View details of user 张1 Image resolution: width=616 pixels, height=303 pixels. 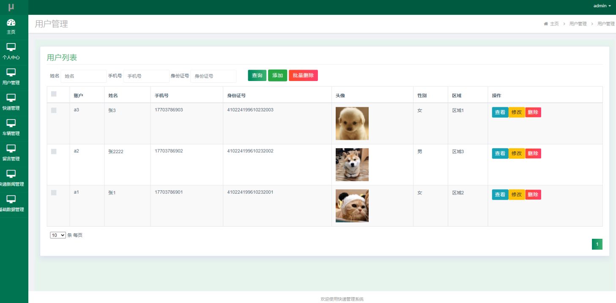click(500, 195)
